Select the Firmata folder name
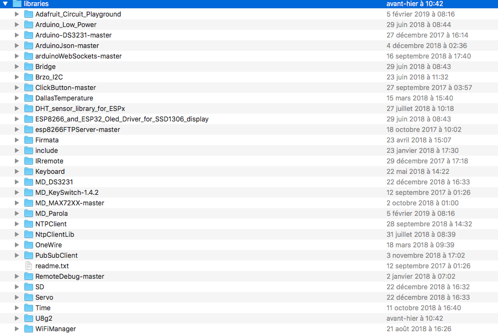 pyautogui.click(x=47, y=140)
